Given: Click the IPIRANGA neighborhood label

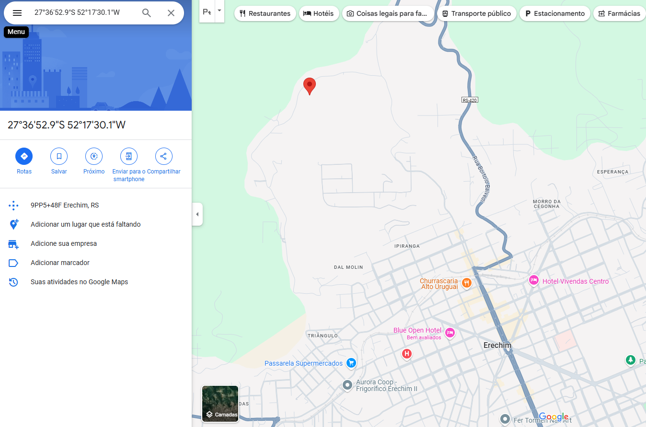Looking at the screenshot, I should [x=407, y=246].
